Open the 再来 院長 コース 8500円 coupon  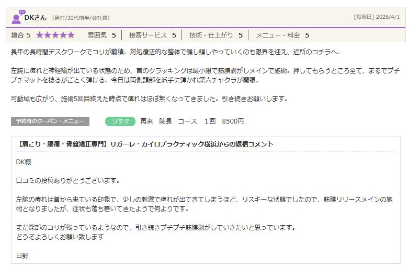(x=192, y=121)
